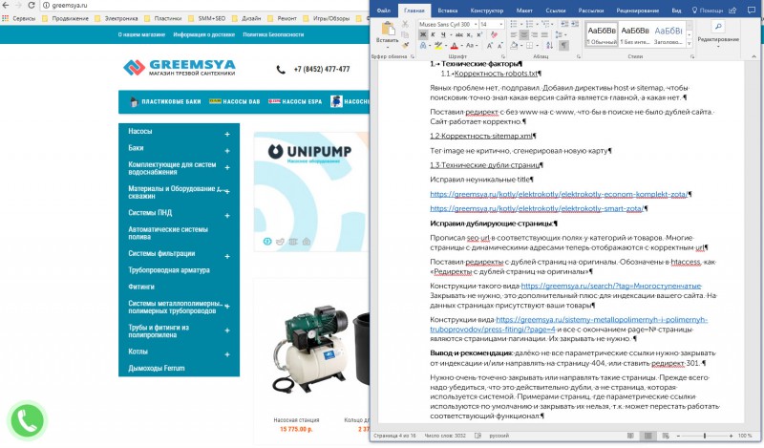Screen dimensions: 764x448
Task: Decrease font size with the smaller A icon
Action: 500,46
